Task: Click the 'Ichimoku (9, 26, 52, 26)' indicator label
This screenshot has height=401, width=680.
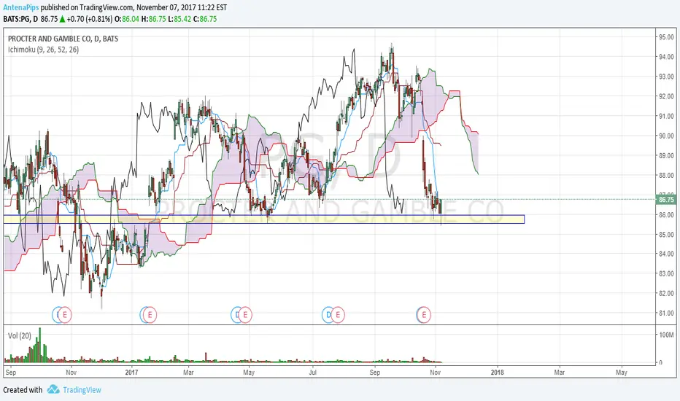Action: 43,50
